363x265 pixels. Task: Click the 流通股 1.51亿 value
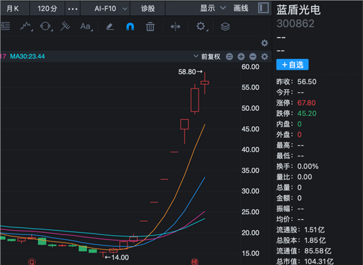pos(315,230)
